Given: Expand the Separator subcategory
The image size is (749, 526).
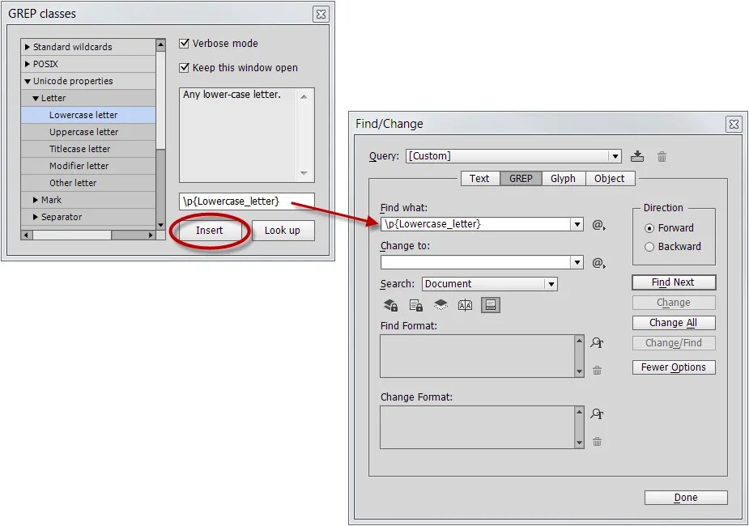Looking at the screenshot, I should coord(36,217).
